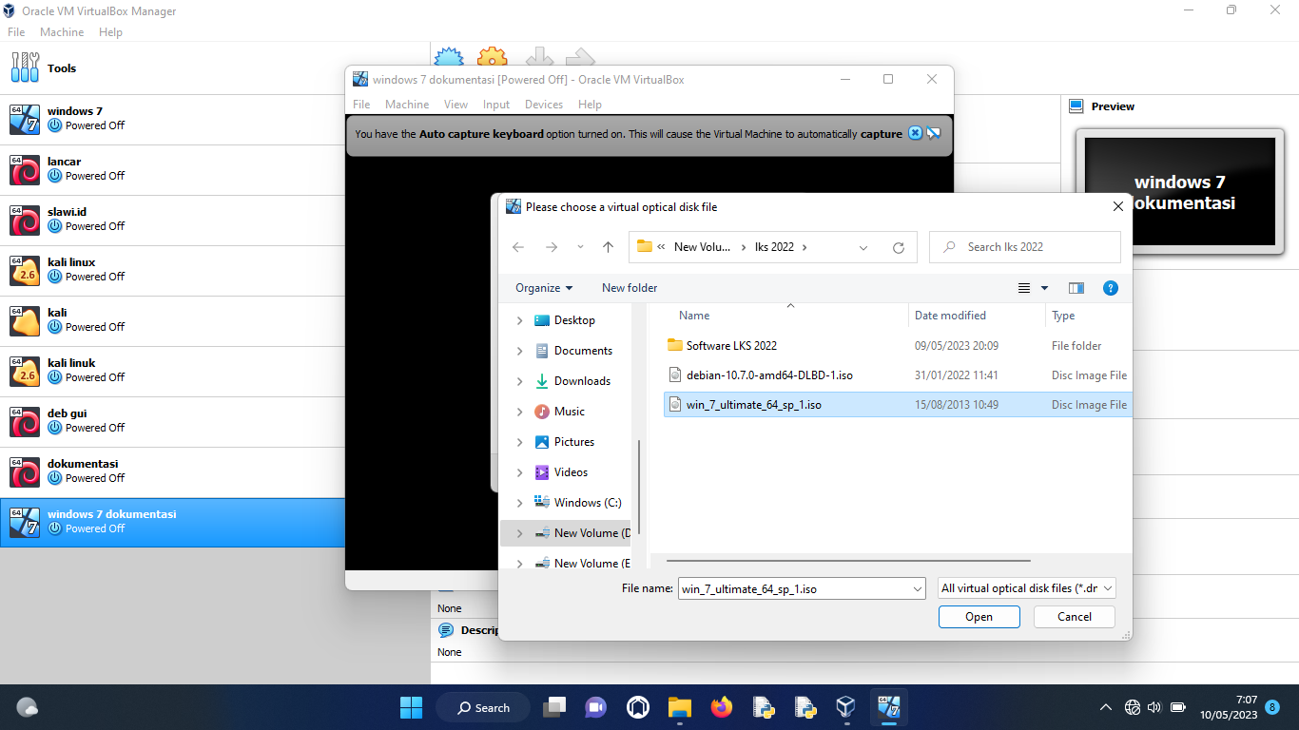Expand the File name combo box list
Screen dimensions: 1299x730
(917, 588)
